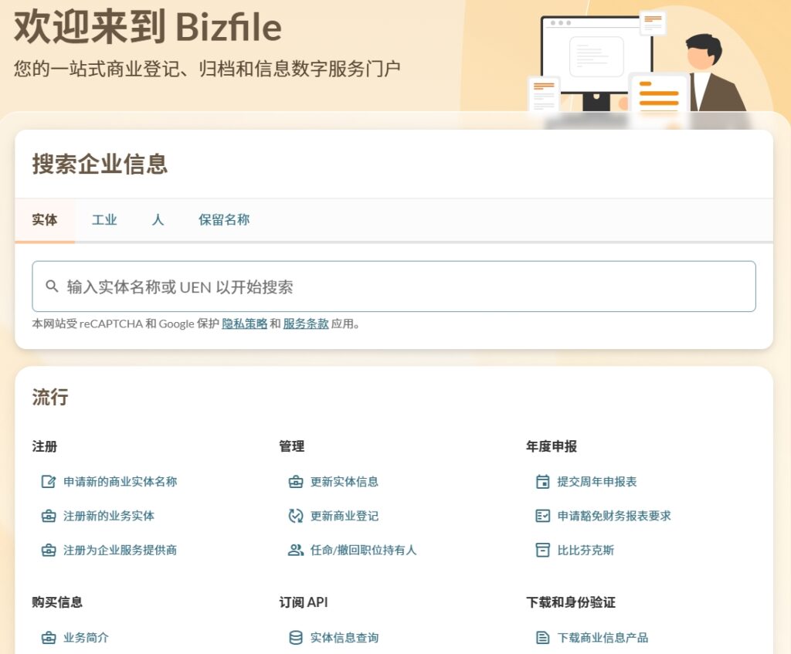Open 提交周年申报表 link
This screenshot has width=791, height=654.
click(x=597, y=482)
